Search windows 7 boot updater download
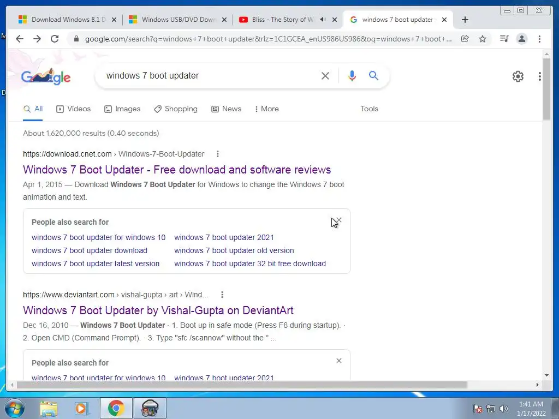Screen dimensions: 559x419 (90, 250)
